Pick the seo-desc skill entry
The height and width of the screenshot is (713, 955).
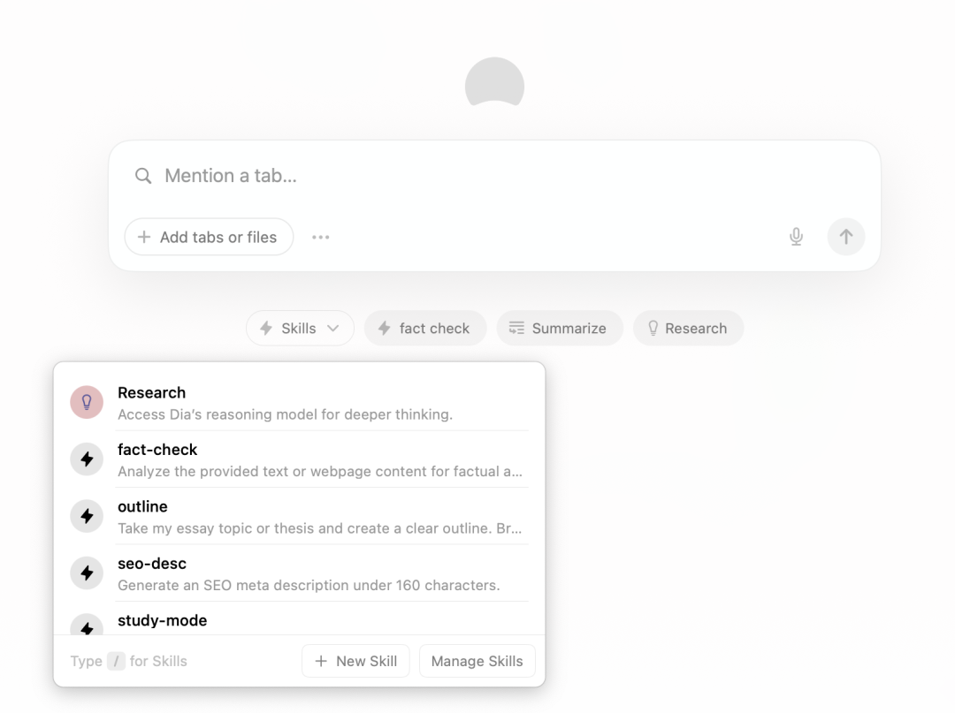pyautogui.click(x=299, y=573)
